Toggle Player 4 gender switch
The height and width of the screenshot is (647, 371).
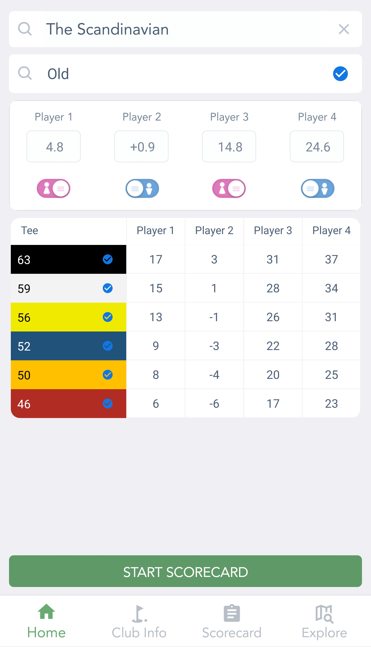(317, 188)
